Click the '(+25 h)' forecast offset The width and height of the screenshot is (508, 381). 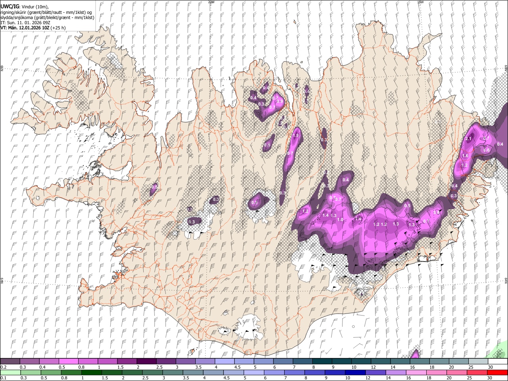click(58, 28)
